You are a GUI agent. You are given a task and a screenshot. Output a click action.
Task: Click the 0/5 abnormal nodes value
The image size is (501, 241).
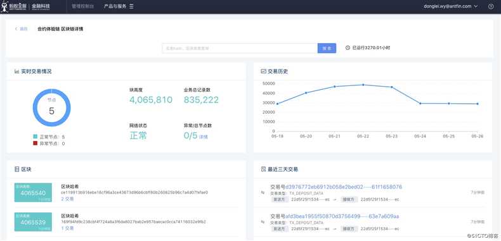pyautogui.click(x=190, y=135)
